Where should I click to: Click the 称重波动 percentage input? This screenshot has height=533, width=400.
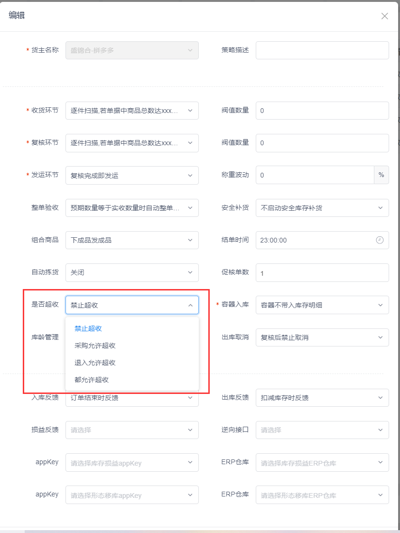click(315, 175)
